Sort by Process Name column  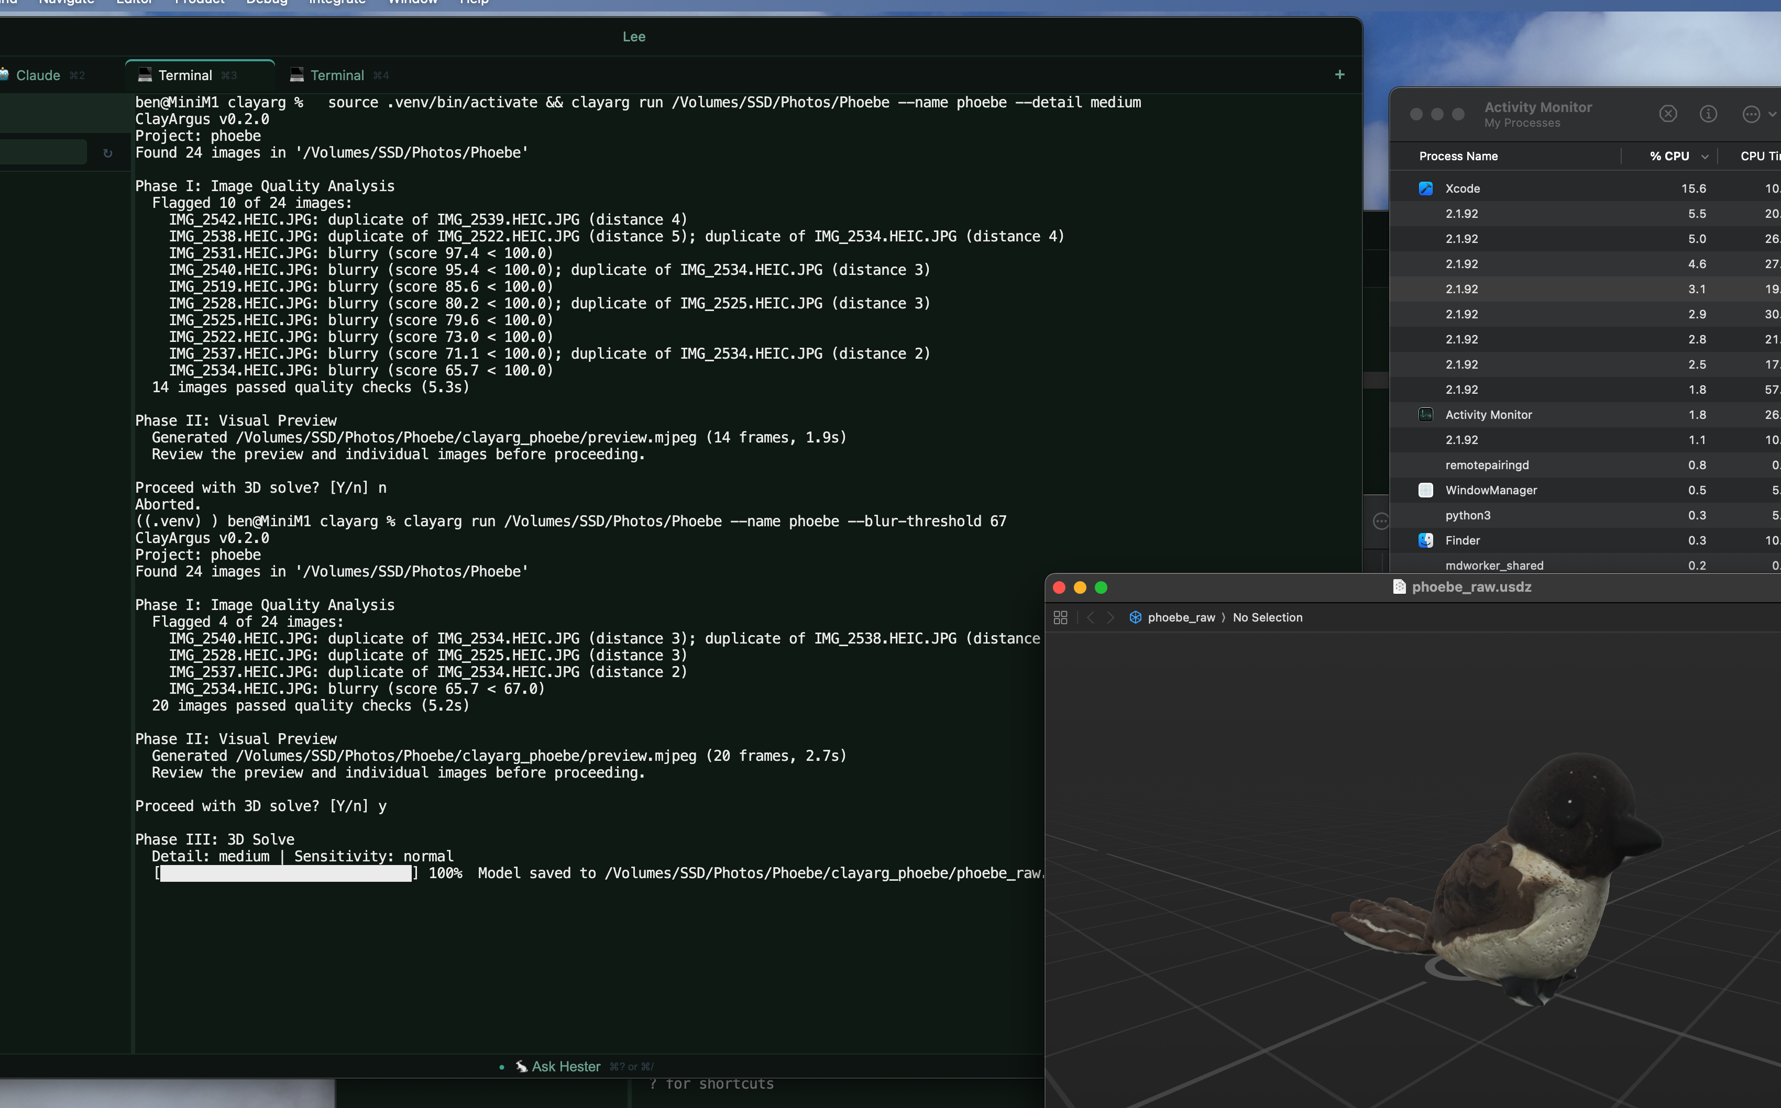click(1458, 156)
